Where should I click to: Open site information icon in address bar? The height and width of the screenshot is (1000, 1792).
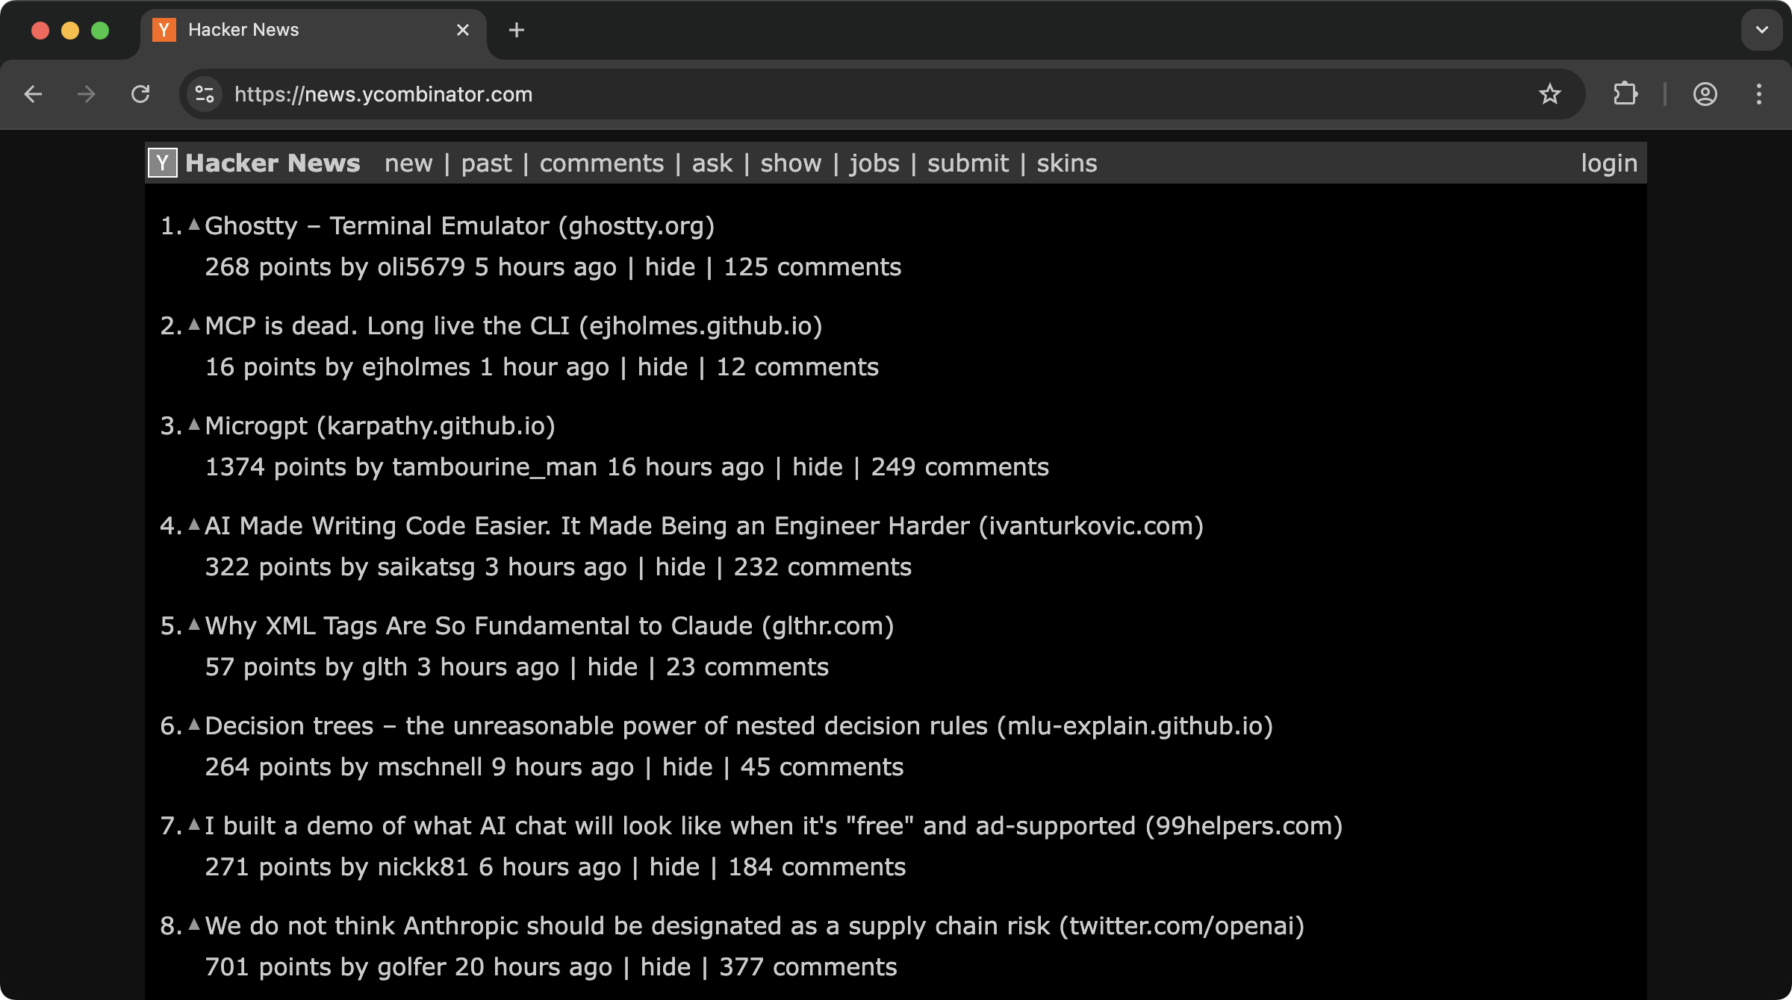point(204,94)
